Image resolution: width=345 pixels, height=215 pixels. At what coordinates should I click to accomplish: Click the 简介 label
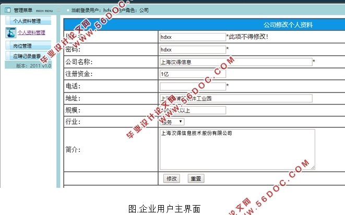73,150
